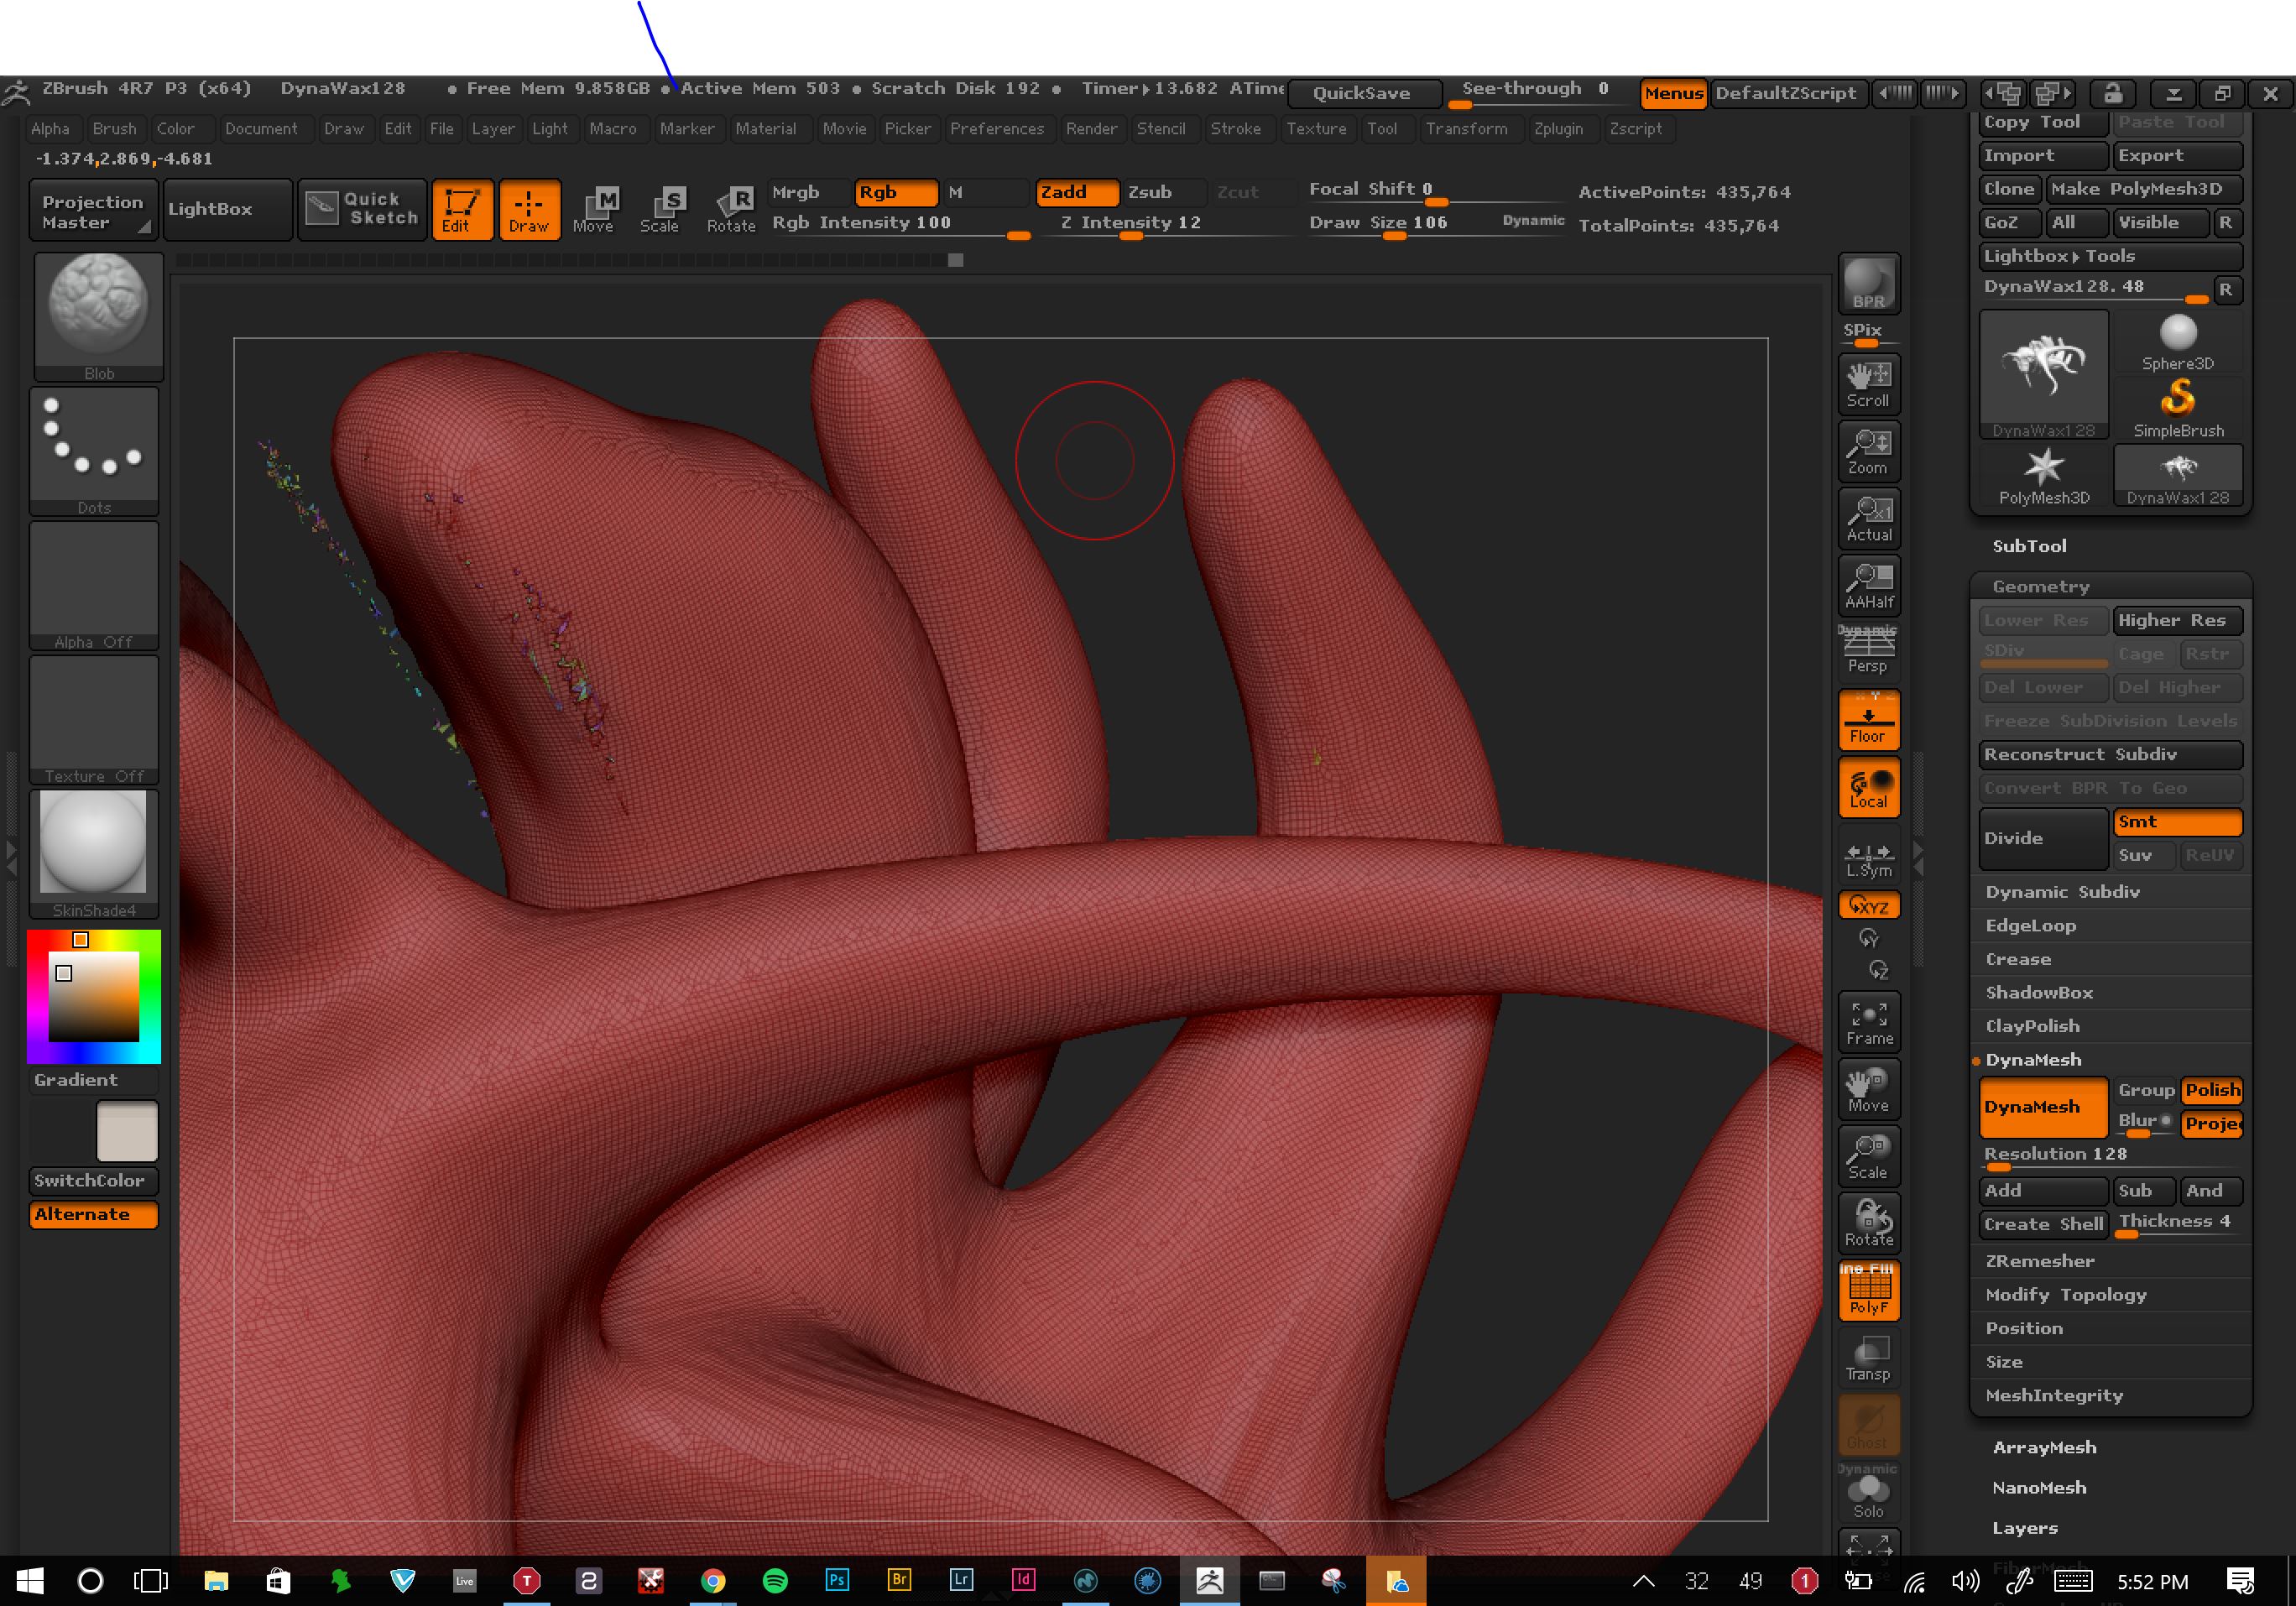Image resolution: width=2296 pixels, height=1606 pixels.
Task: Toggle Solo mode
Action: pyautogui.click(x=1868, y=1493)
